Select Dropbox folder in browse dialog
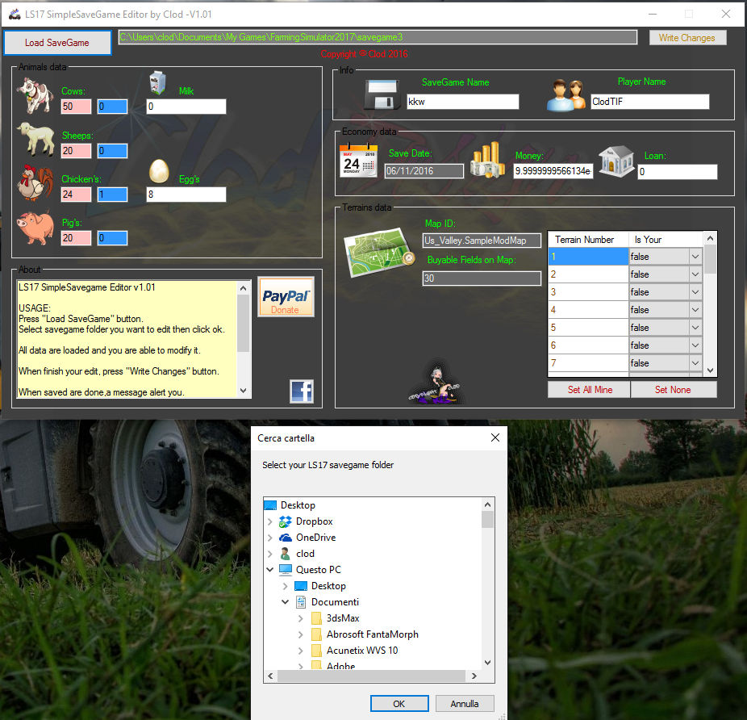The image size is (747, 720). pyautogui.click(x=314, y=521)
